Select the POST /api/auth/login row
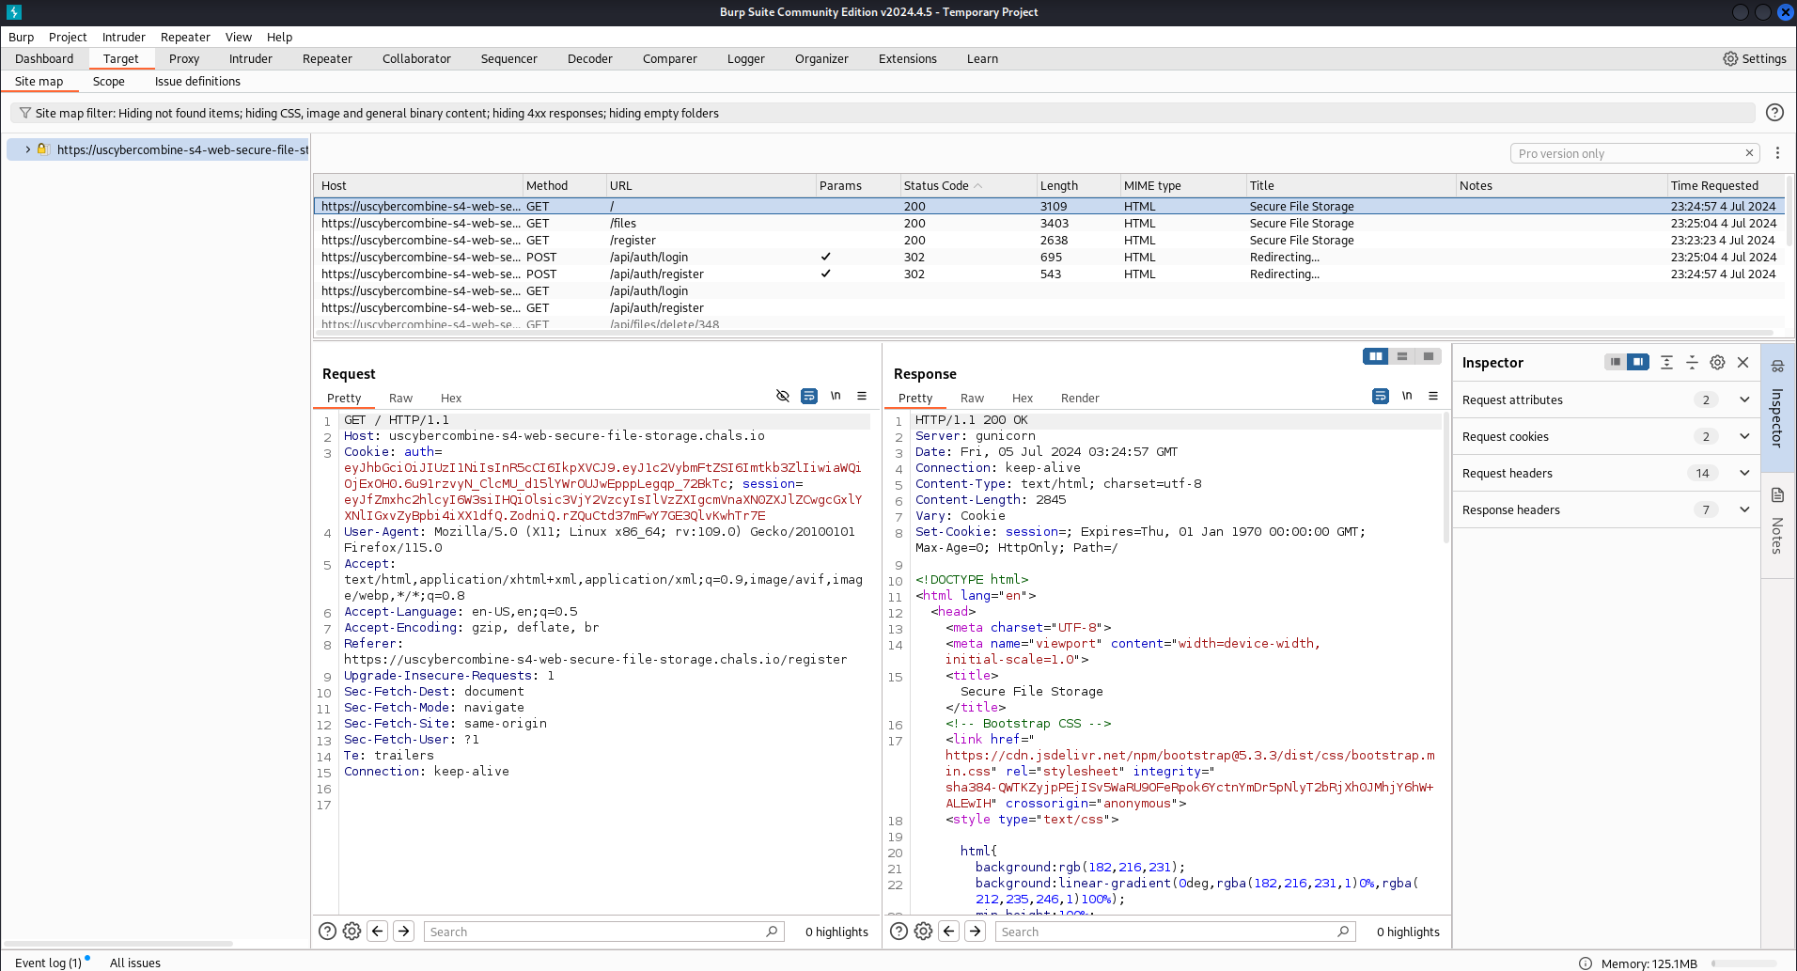Viewport: 1797px width, 971px height. click(1049, 257)
